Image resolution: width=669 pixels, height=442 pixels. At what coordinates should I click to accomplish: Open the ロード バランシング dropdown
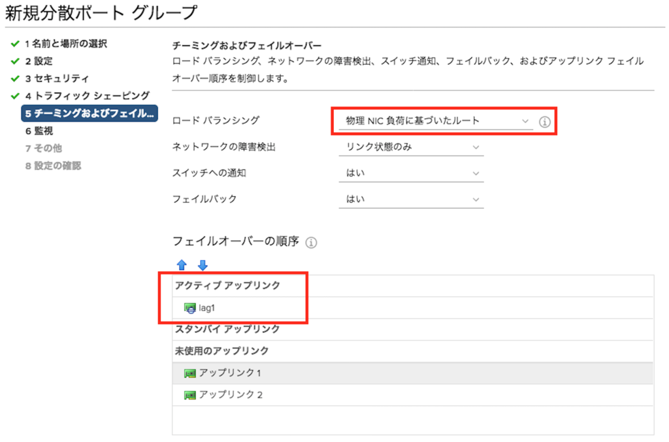pyautogui.click(x=436, y=121)
